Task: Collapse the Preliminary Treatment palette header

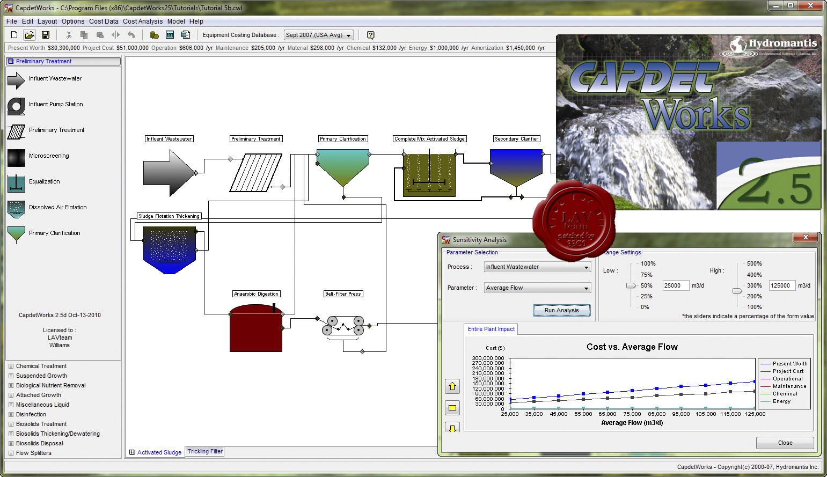Action: coord(63,61)
